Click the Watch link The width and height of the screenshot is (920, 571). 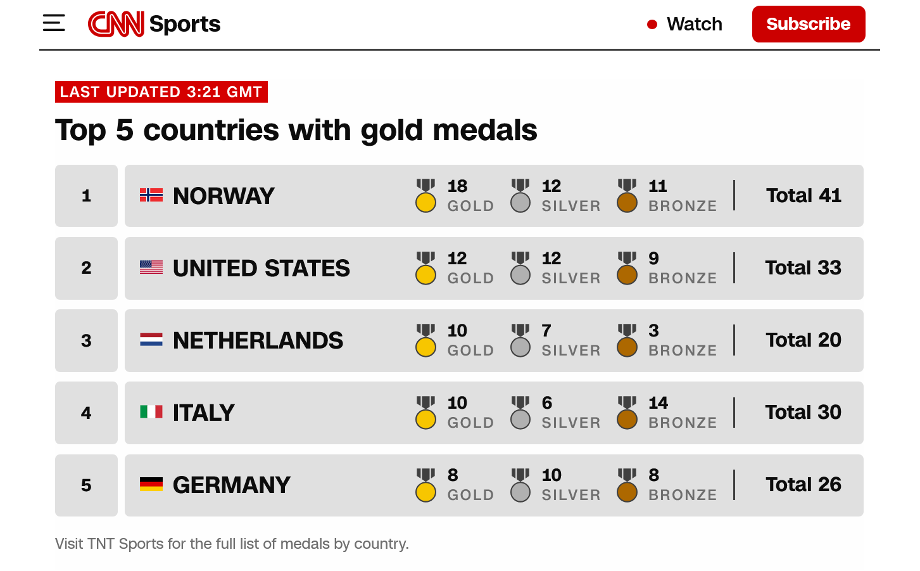(694, 24)
